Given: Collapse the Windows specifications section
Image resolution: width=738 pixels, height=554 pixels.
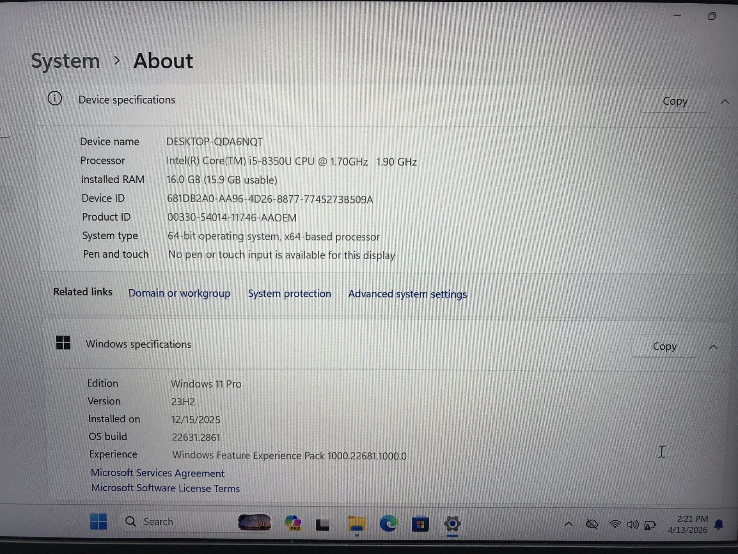Looking at the screenshot, I should (714, 347).
